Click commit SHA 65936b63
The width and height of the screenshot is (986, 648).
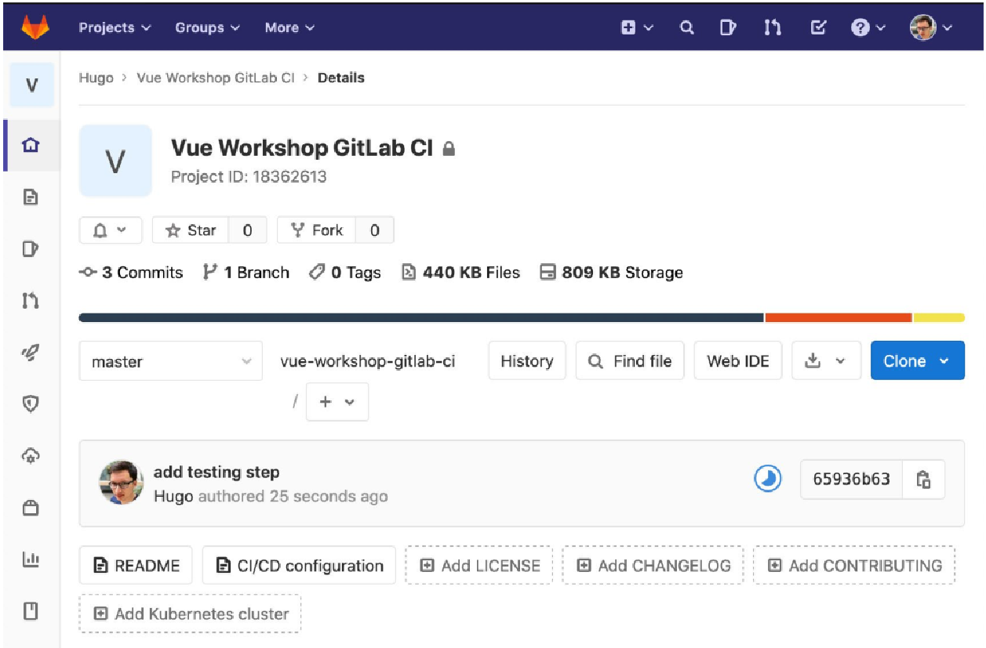coord(852,479)
